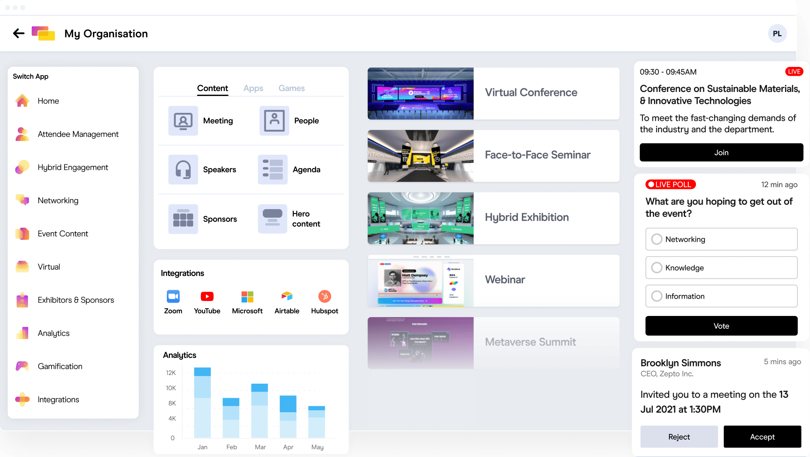Open the Gamification section
Viewport: 810px width, 457px height.
(60, 366)
